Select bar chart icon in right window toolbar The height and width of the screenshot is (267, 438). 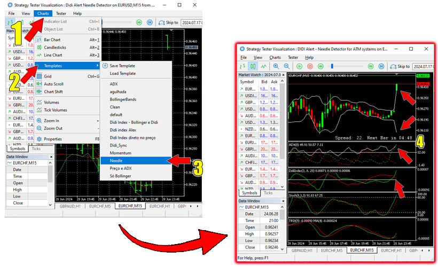point(242,66)
